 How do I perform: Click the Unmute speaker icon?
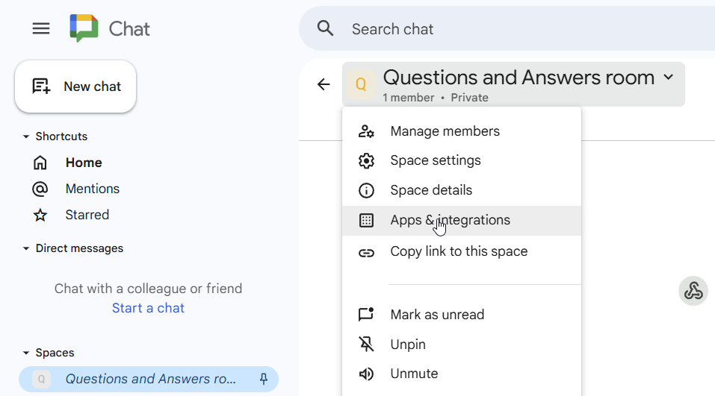pyautogui.click(x=366, y=374)
